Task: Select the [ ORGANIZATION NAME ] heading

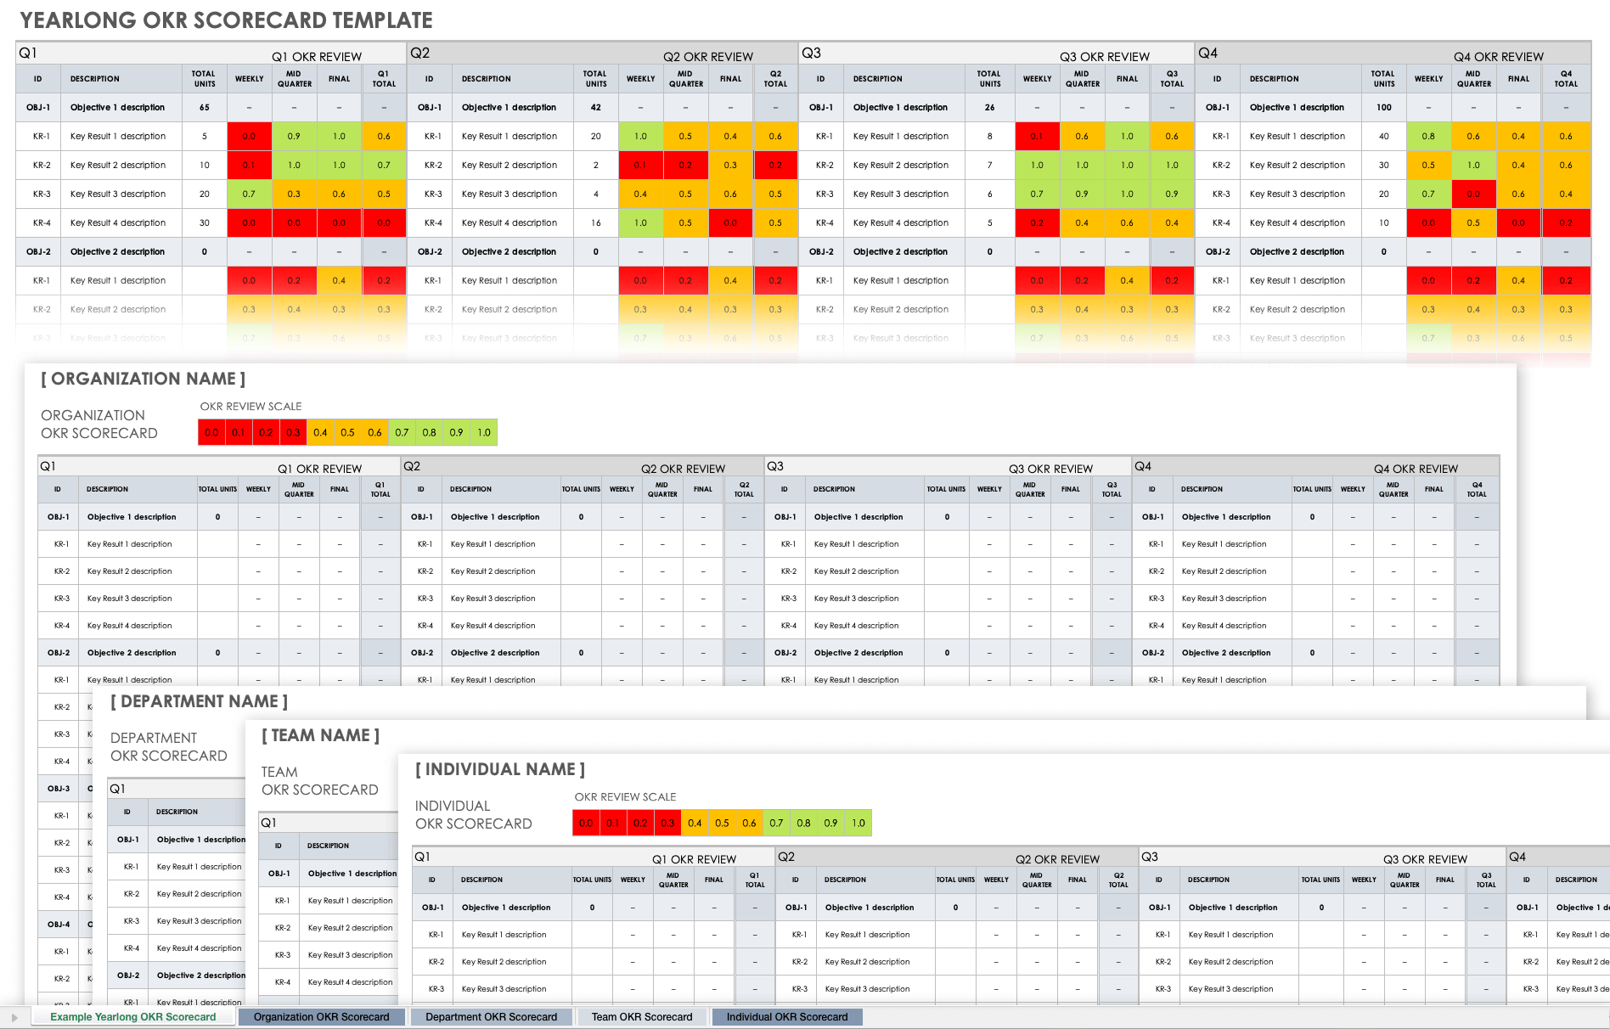Action: tap(143, 379)
